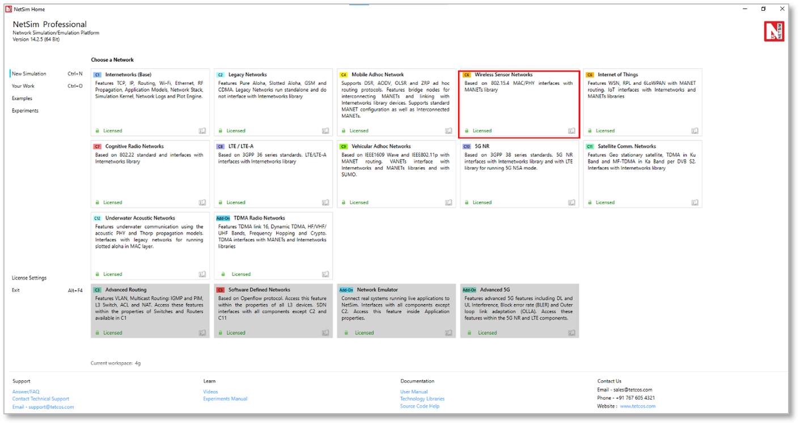Open the Videos link under Learn
Image resolution: width=800 pixels, height=425 pixels.
210,392
